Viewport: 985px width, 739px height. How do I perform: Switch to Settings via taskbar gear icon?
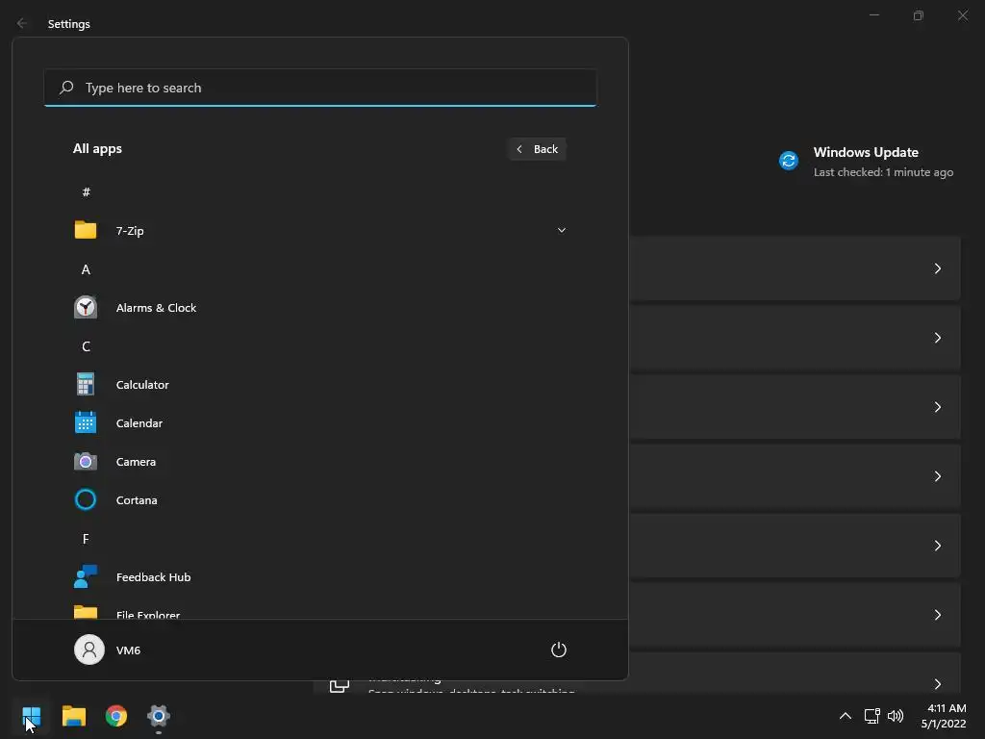[x=159, y=716]
